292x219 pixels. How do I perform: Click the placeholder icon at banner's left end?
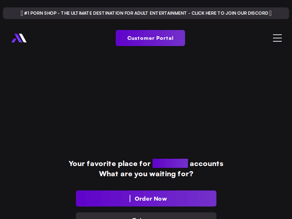(22, 13)
